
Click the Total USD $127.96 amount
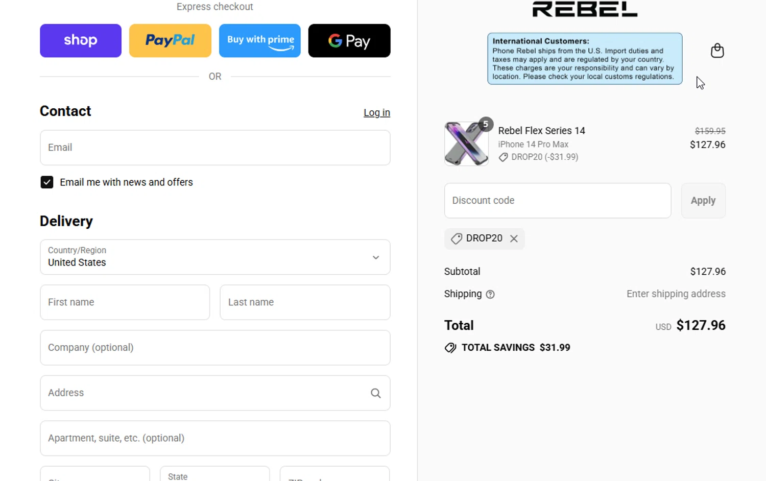coord(690,325)
